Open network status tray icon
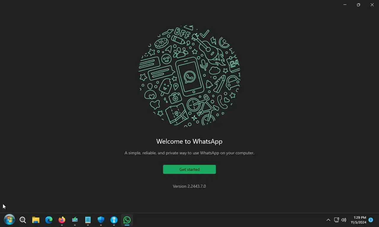The width and height of the screenshot is (379, 227). coord(336,220)
